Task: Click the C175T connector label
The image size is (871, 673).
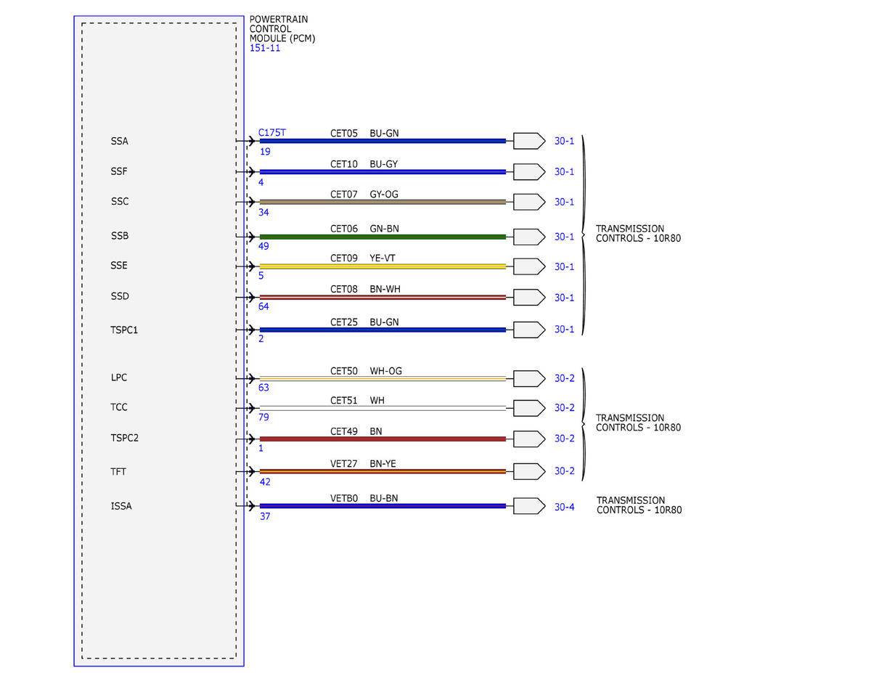Action: pos(272,133)
